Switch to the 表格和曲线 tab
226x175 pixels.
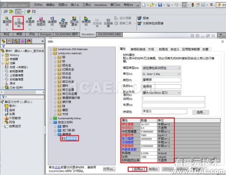pos(138,49)
